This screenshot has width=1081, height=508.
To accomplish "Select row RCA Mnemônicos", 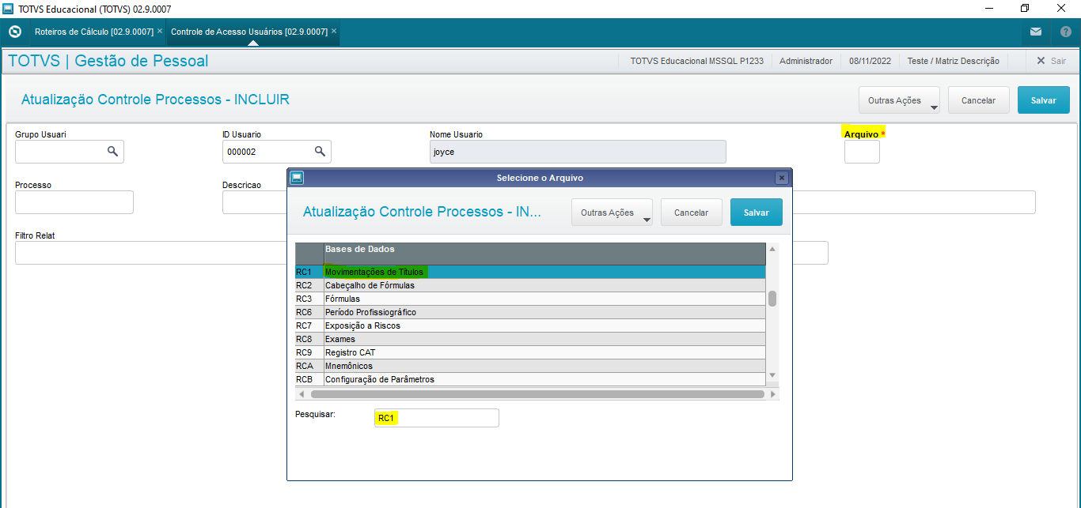I will (x=530, y=366).
